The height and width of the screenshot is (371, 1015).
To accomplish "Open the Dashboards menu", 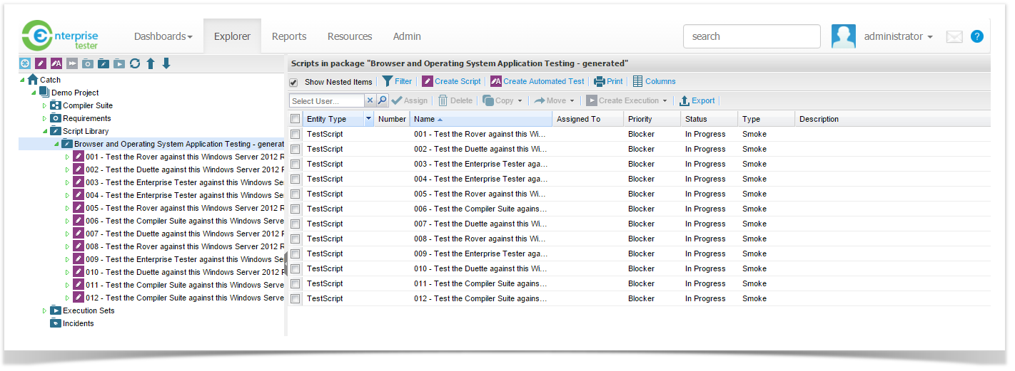I will pos(163,36).
